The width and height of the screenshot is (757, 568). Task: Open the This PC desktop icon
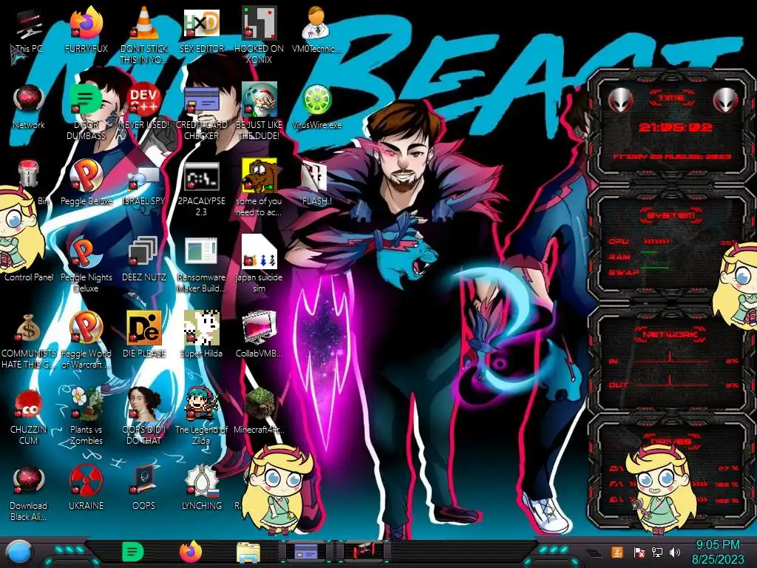coord(28,31)
